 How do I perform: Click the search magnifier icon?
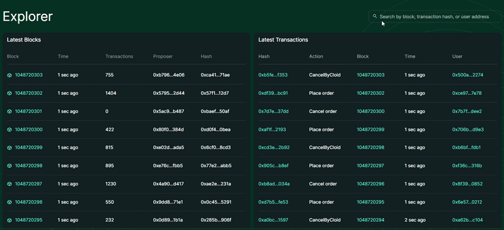tap(374, 16)
